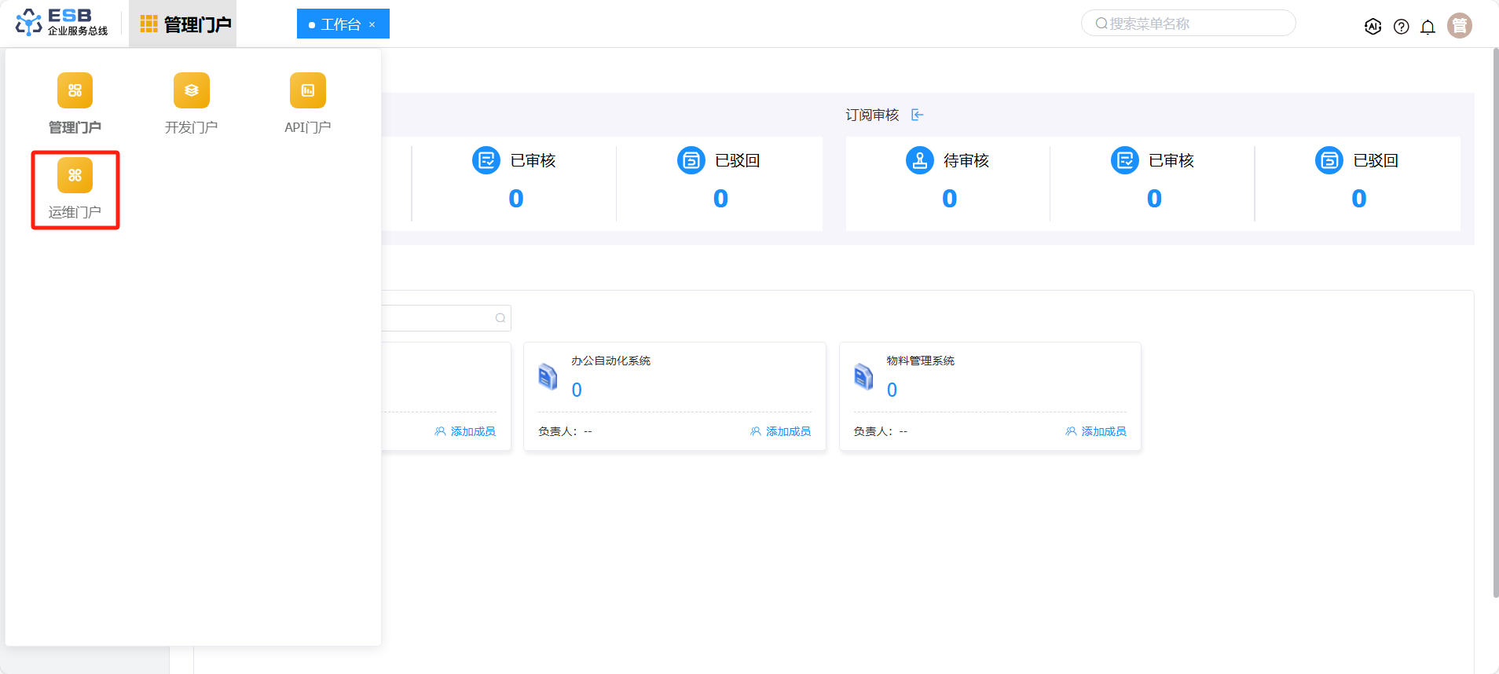Click the 订阅审核 jump arrow icon
Screen dimensions: 1499x674
[917, 115]
